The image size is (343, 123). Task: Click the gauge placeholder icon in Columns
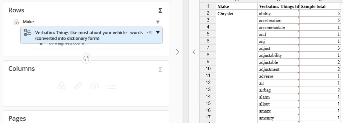click(x=95, y=86)
